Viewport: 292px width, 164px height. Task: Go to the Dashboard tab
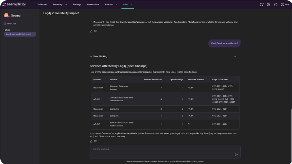[x=42, y=5]
